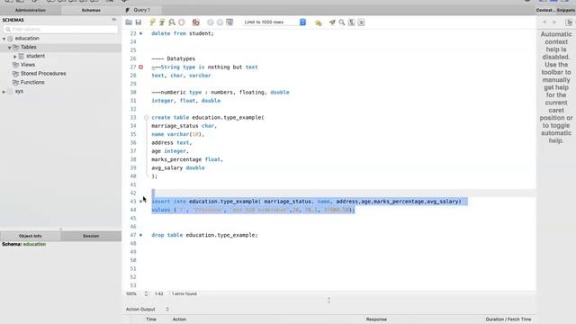Select Functions in schema tree
The image size is (576, 324).
[32, 82]
